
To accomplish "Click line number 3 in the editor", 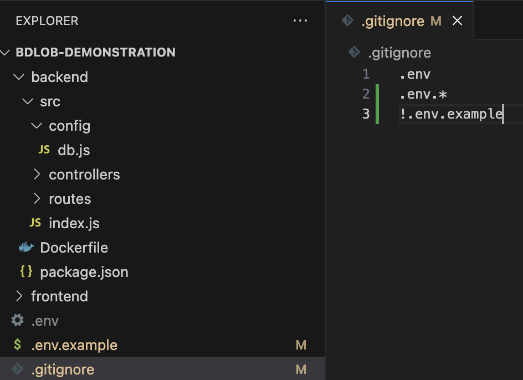I will coord(366,114).
